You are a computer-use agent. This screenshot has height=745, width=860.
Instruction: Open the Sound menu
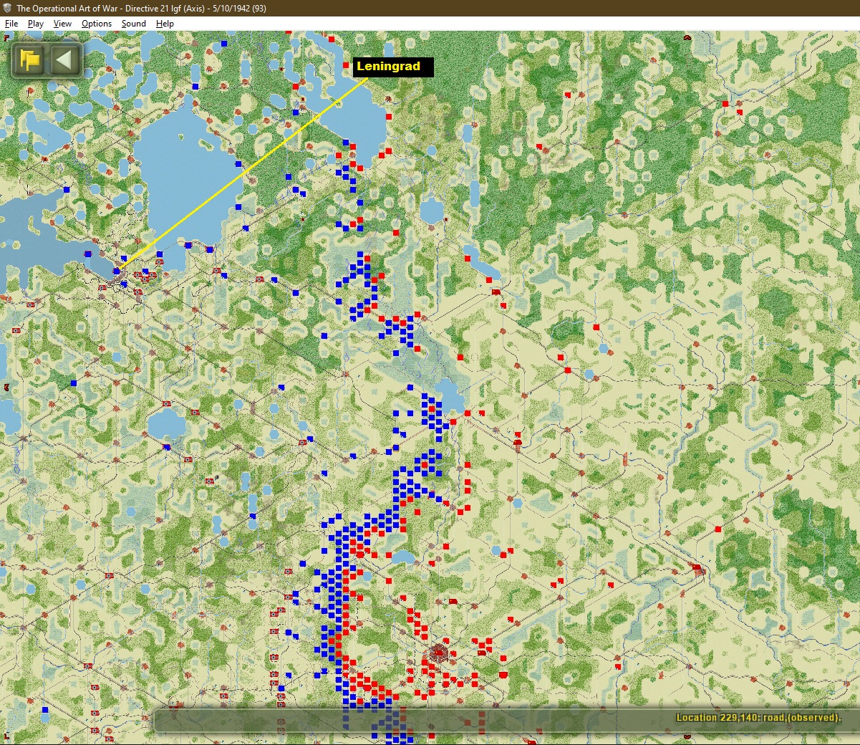click(134, 24)
